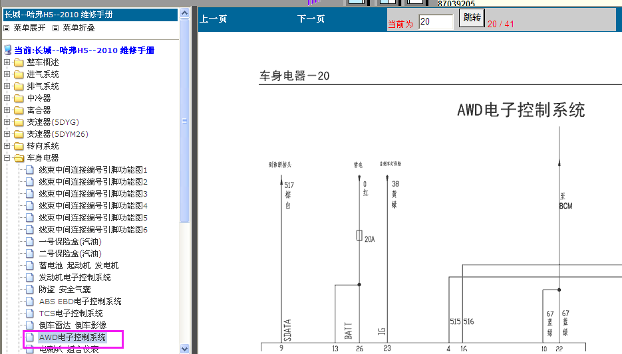The height and width of the screenshot is (354, 622).
Task: Expand the 转向系统 folder node
Action: tap(7, 145)
